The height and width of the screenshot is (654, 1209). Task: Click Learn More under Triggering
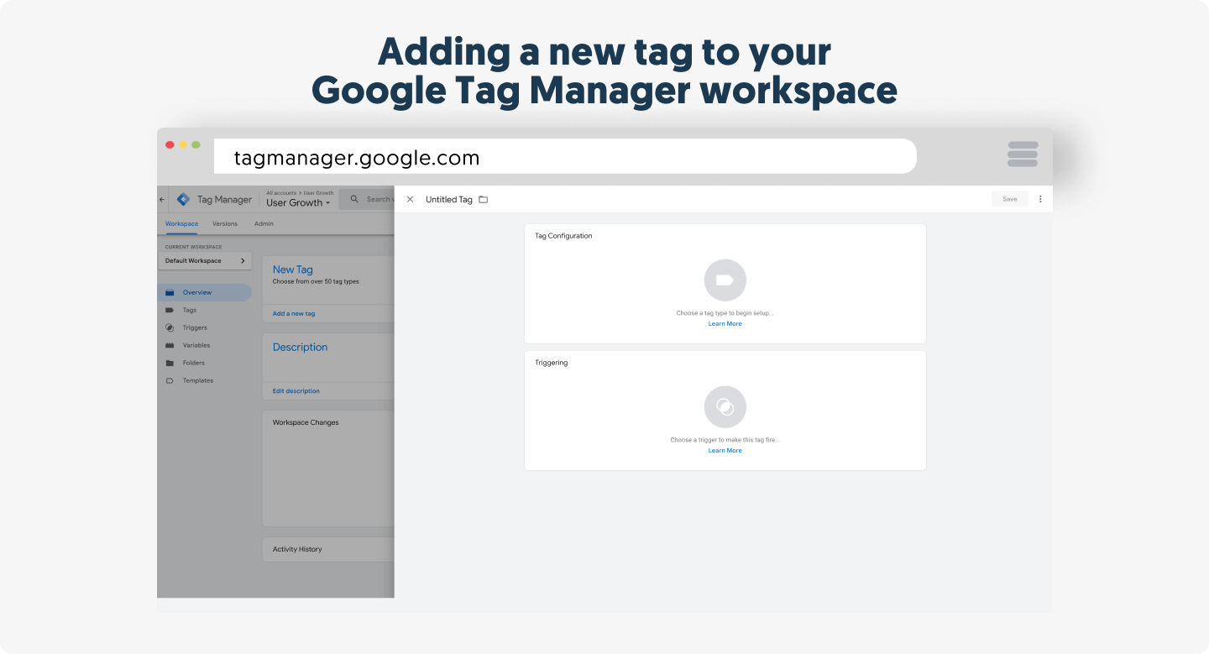click(725, 451)
